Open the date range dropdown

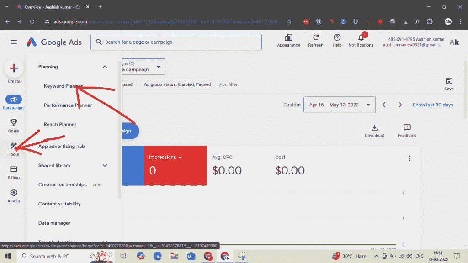340,105
